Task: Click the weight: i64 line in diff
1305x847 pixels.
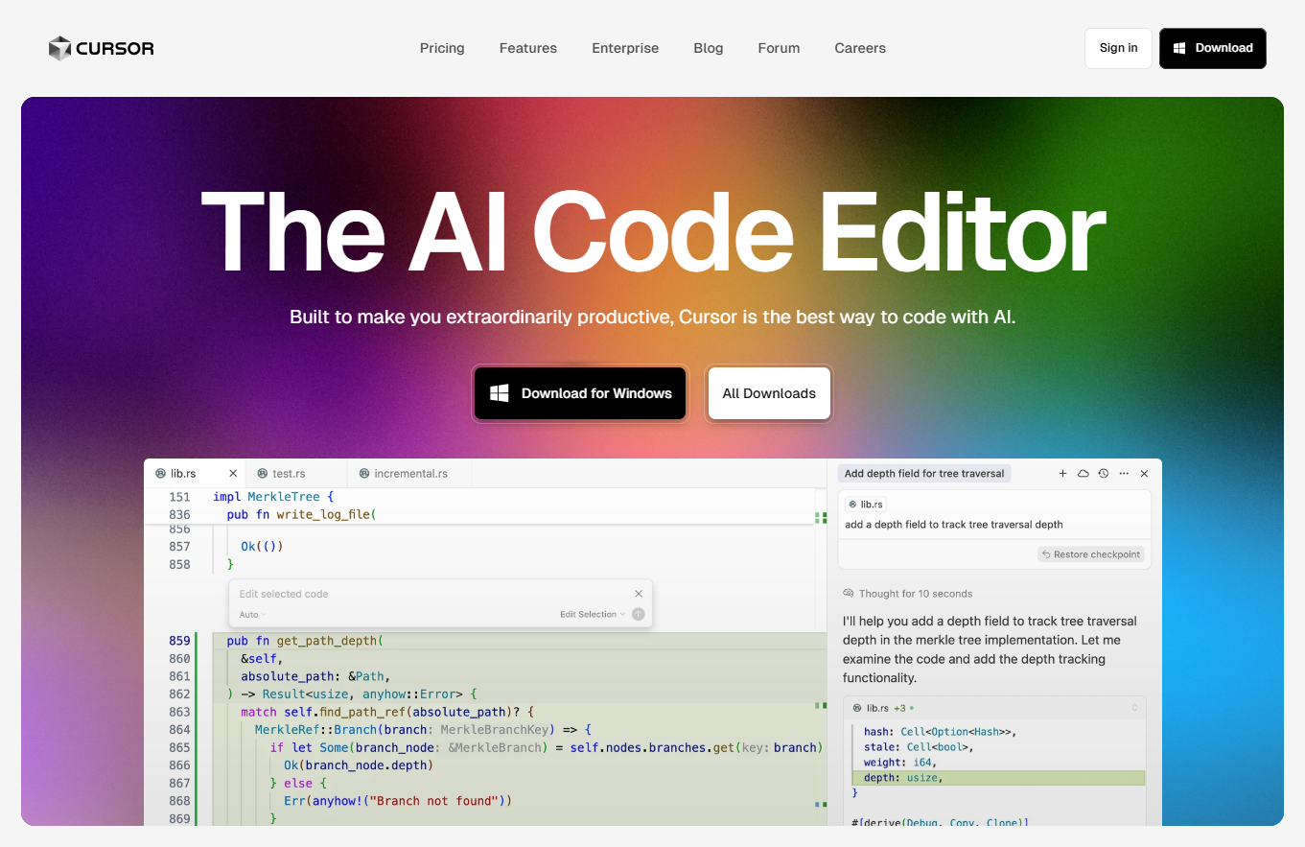Action: pos(902,763)
